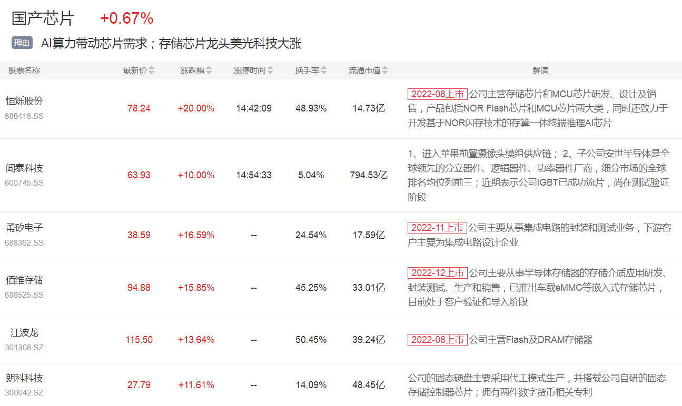This screenshot has height=406, width=682.
Task: Sort by 涨跌幅 using its sort arrows
Action: tap(209, 70)
